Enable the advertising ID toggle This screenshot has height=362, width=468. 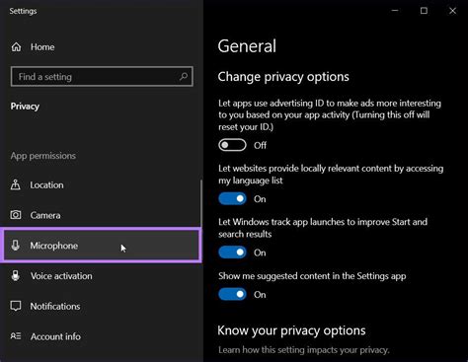tap(232, 145)
